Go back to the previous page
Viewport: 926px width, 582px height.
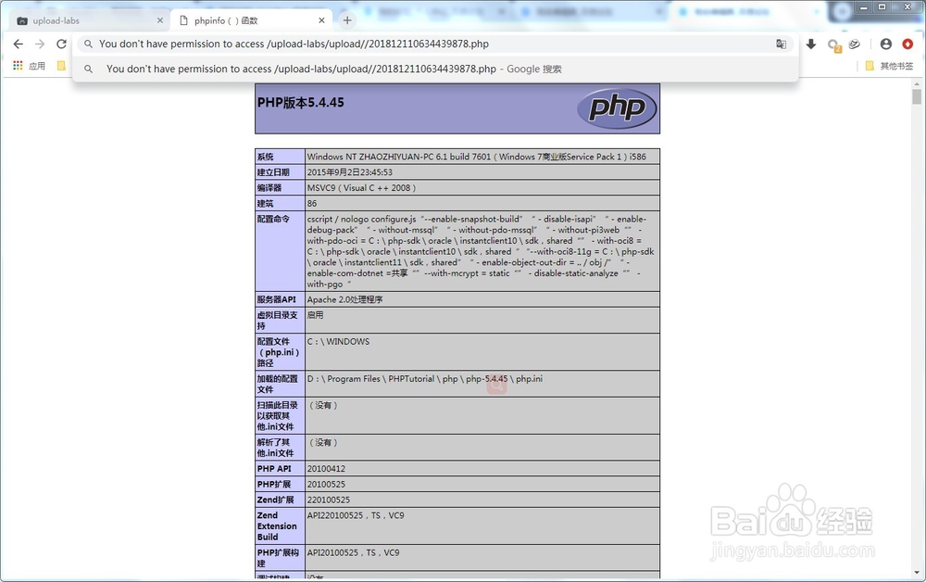point(19,44)
